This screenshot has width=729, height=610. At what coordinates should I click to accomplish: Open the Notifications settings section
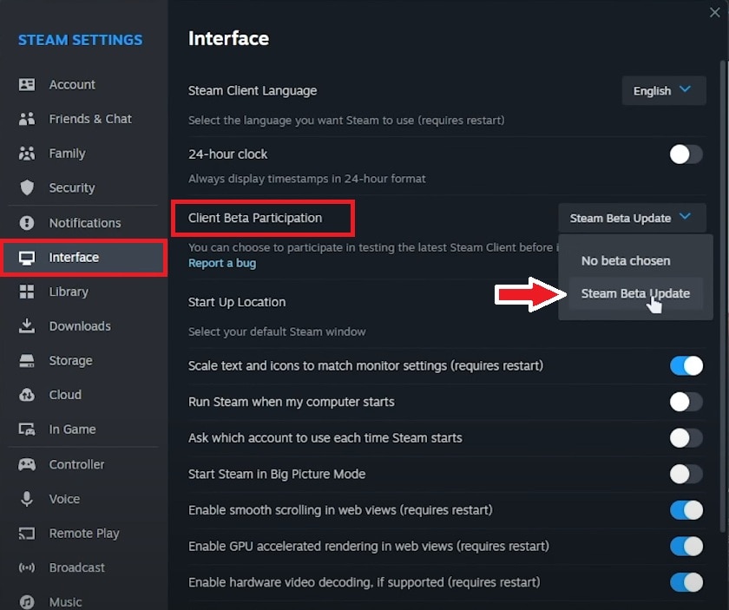(x=87, y=222)
